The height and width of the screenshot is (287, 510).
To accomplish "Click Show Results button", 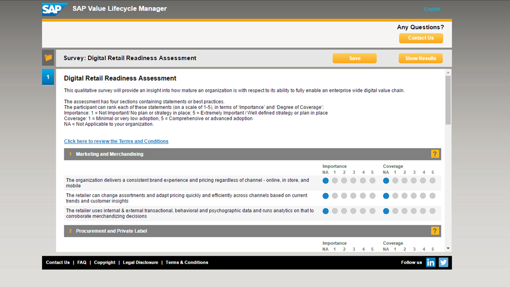I will (421, 58).
